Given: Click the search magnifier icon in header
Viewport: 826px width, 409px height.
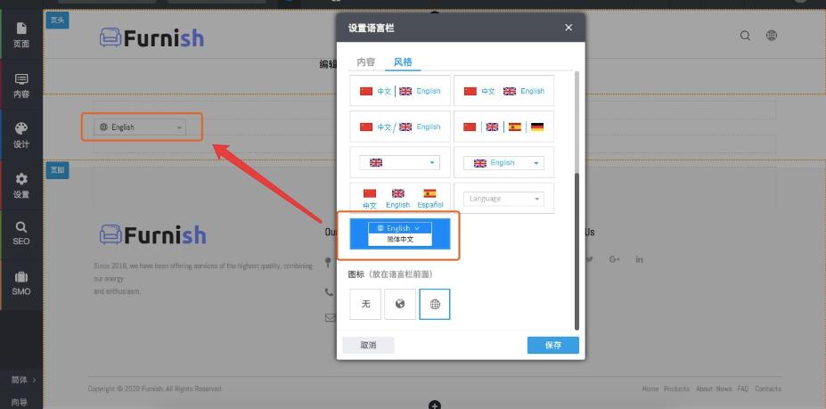Looking at the screenshot, I should coord(745,36).
